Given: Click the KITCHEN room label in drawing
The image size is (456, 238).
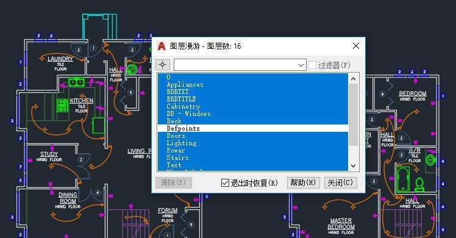Looking at the screenshot, I should point(82,101).
